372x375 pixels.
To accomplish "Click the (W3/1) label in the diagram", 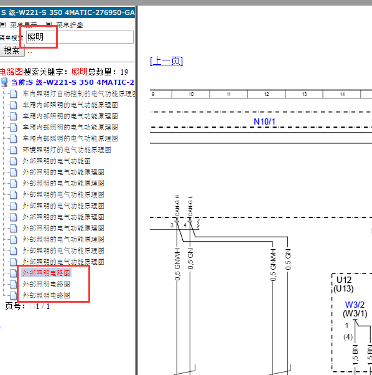I will (355, 313).
